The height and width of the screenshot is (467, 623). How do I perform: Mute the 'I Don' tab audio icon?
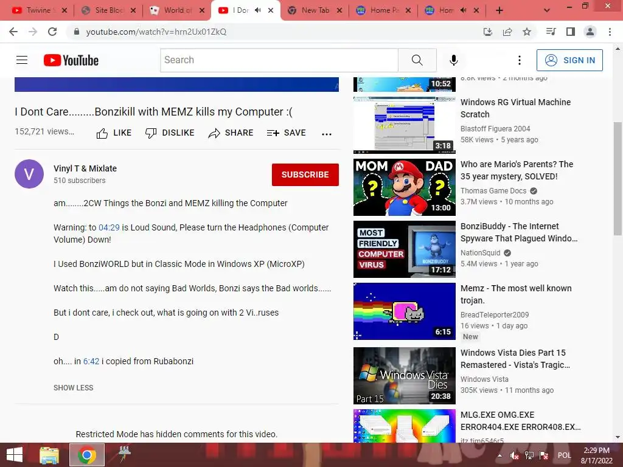[x=257, y=10]
